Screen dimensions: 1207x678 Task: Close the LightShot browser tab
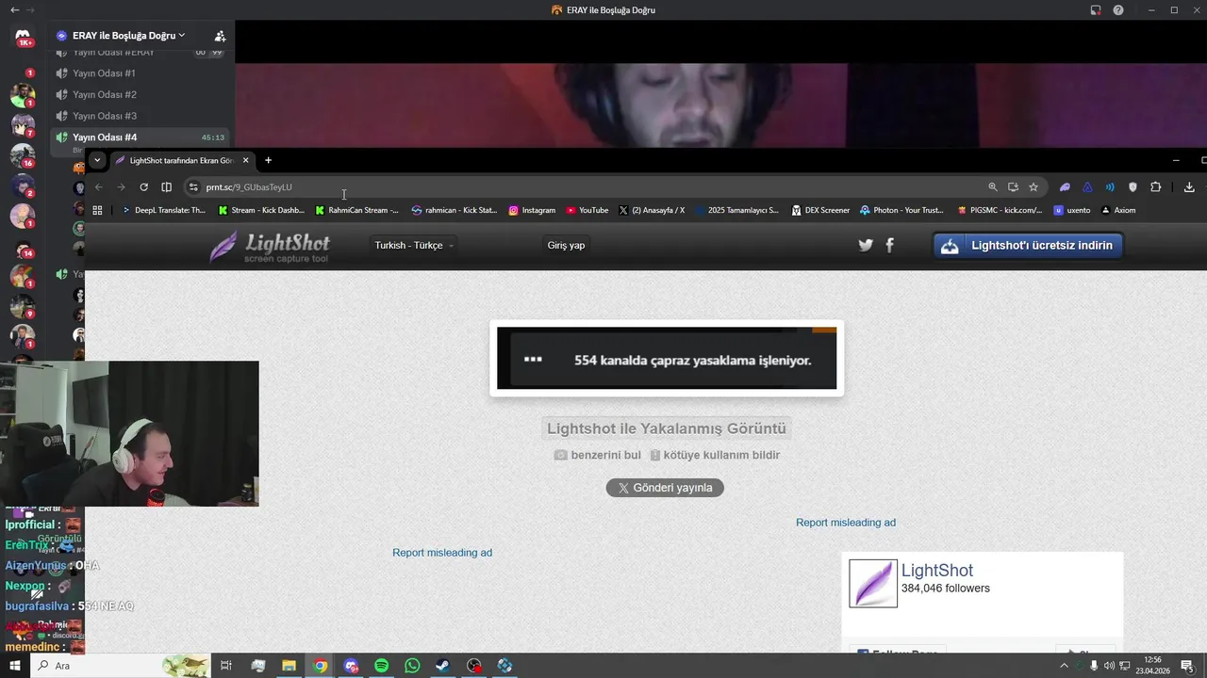coord(245,160)
